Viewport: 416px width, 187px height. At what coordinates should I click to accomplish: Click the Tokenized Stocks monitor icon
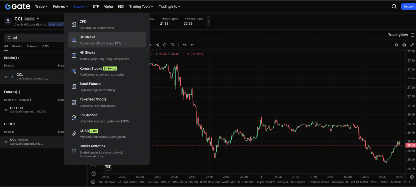click(x=74, y=102)
